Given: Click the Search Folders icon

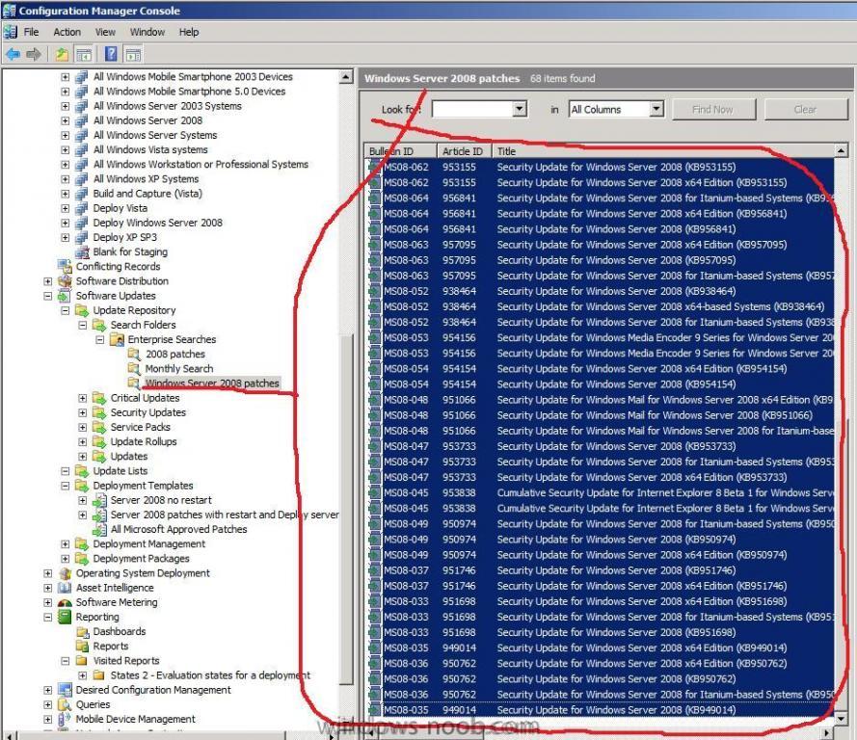Looking at the screenshot, I should (99, 325).
